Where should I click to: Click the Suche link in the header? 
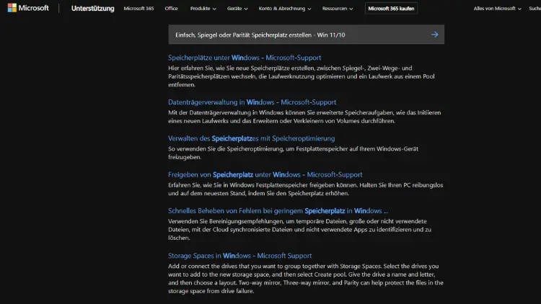click(x=535, y=8)
